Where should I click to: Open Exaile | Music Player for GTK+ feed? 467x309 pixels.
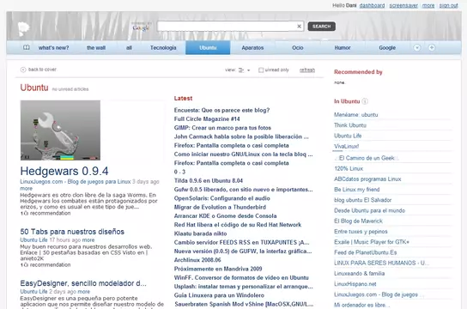pos(372,242)
